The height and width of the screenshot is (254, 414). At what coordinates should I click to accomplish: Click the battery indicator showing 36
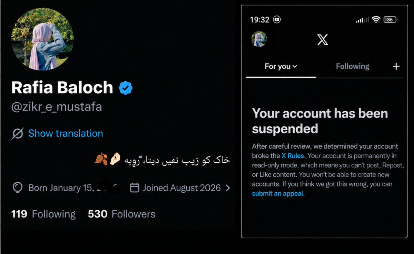(x=390, y=20)
